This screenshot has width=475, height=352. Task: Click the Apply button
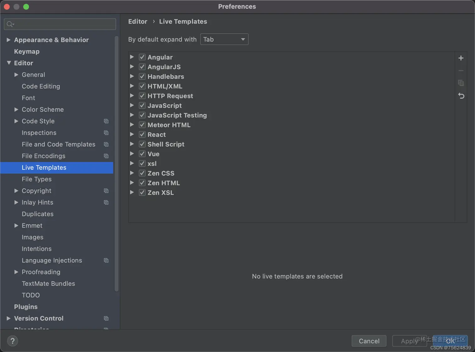409,341
